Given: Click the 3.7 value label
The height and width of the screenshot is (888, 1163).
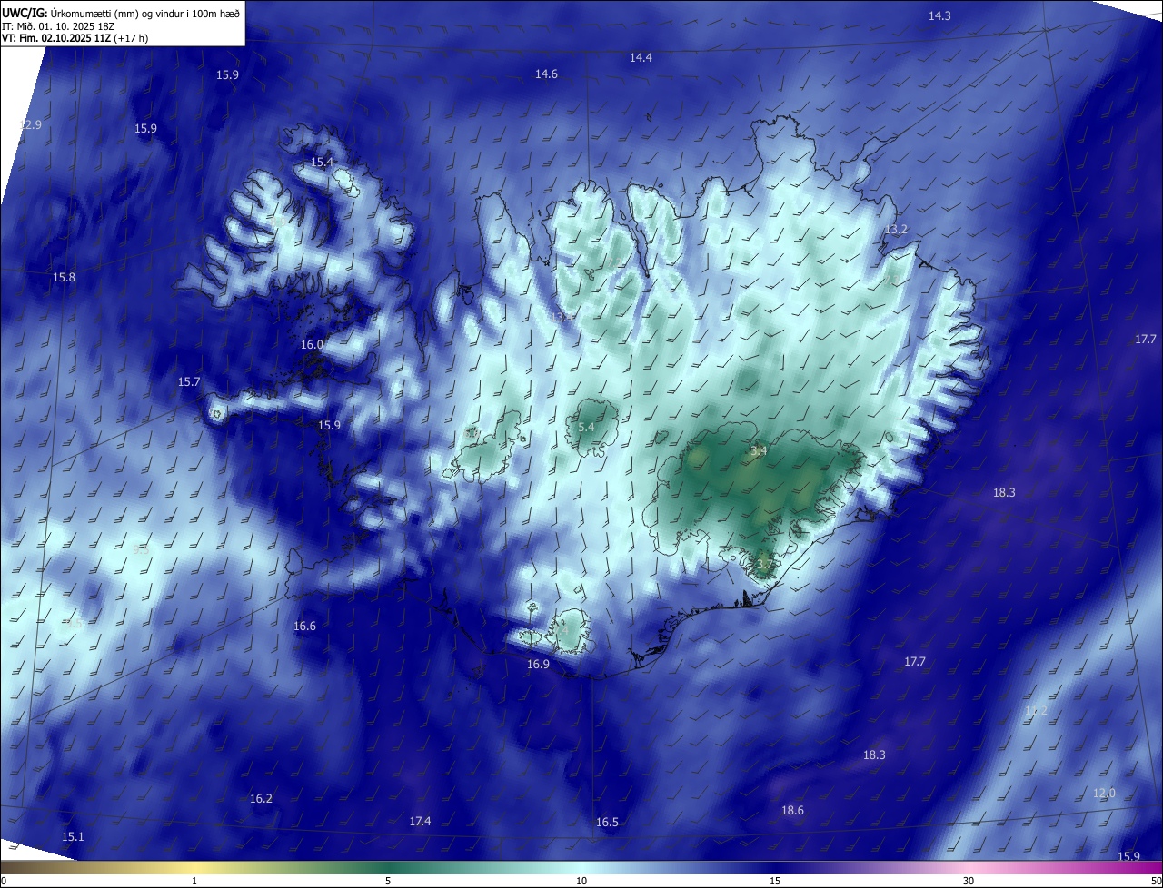Looking at the screenshot, I should coord(764,564).
